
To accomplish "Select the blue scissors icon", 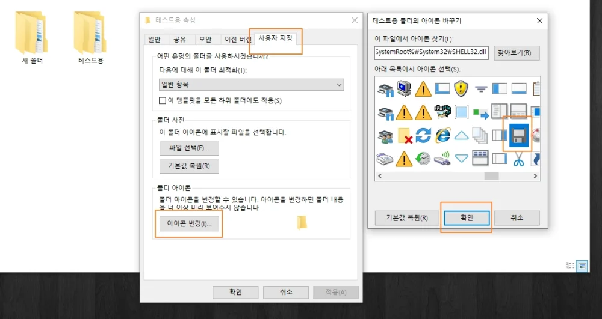I will tap(519, 159).
